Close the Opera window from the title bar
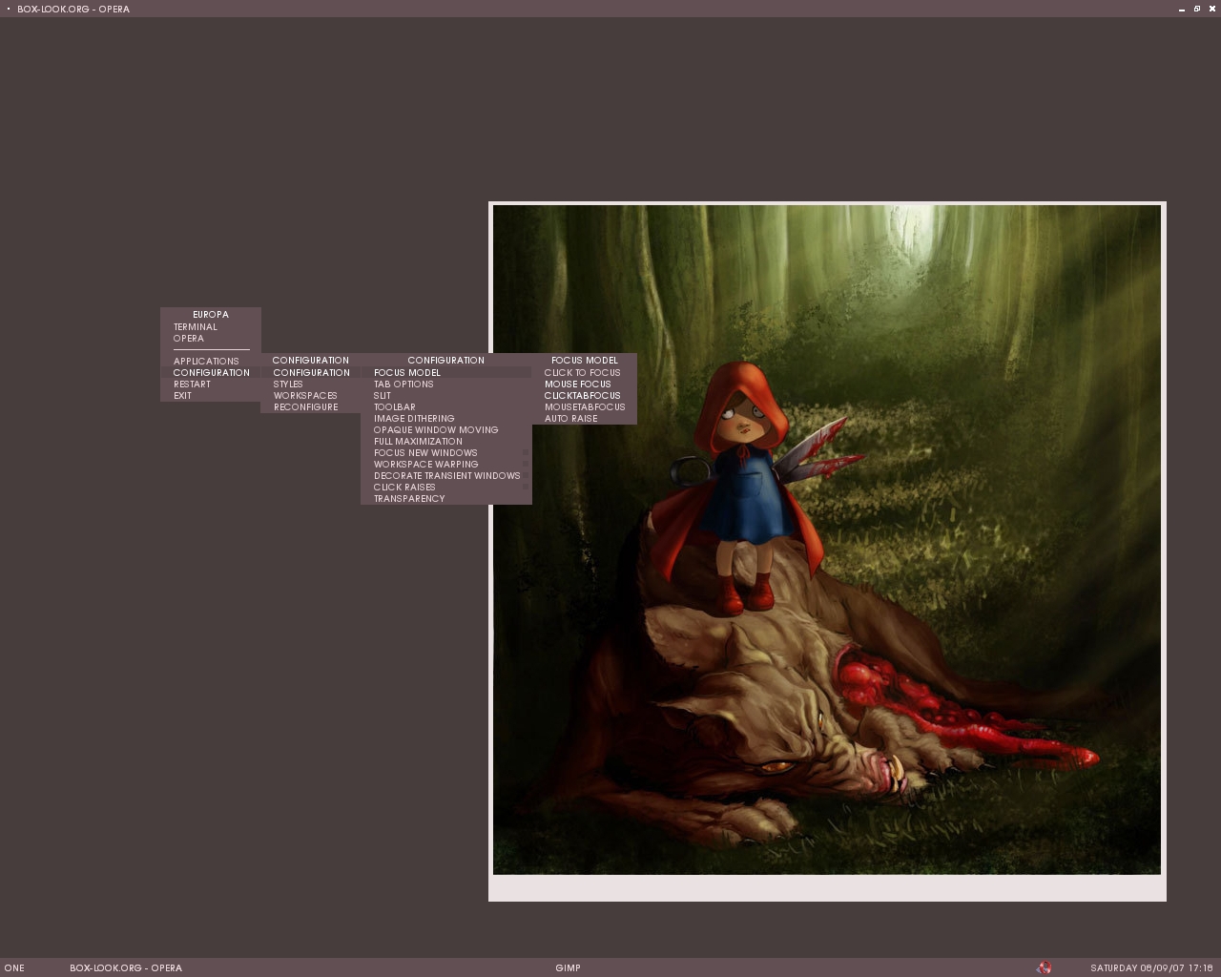This screenshot has width=1221, height=977. pyautogui.click(x=1212, y=9)
